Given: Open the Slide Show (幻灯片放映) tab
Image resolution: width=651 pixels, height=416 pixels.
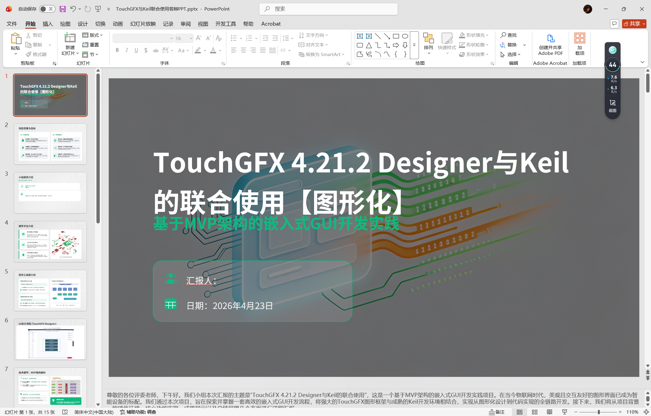Looking at the screenshot, I should (143, 24).
